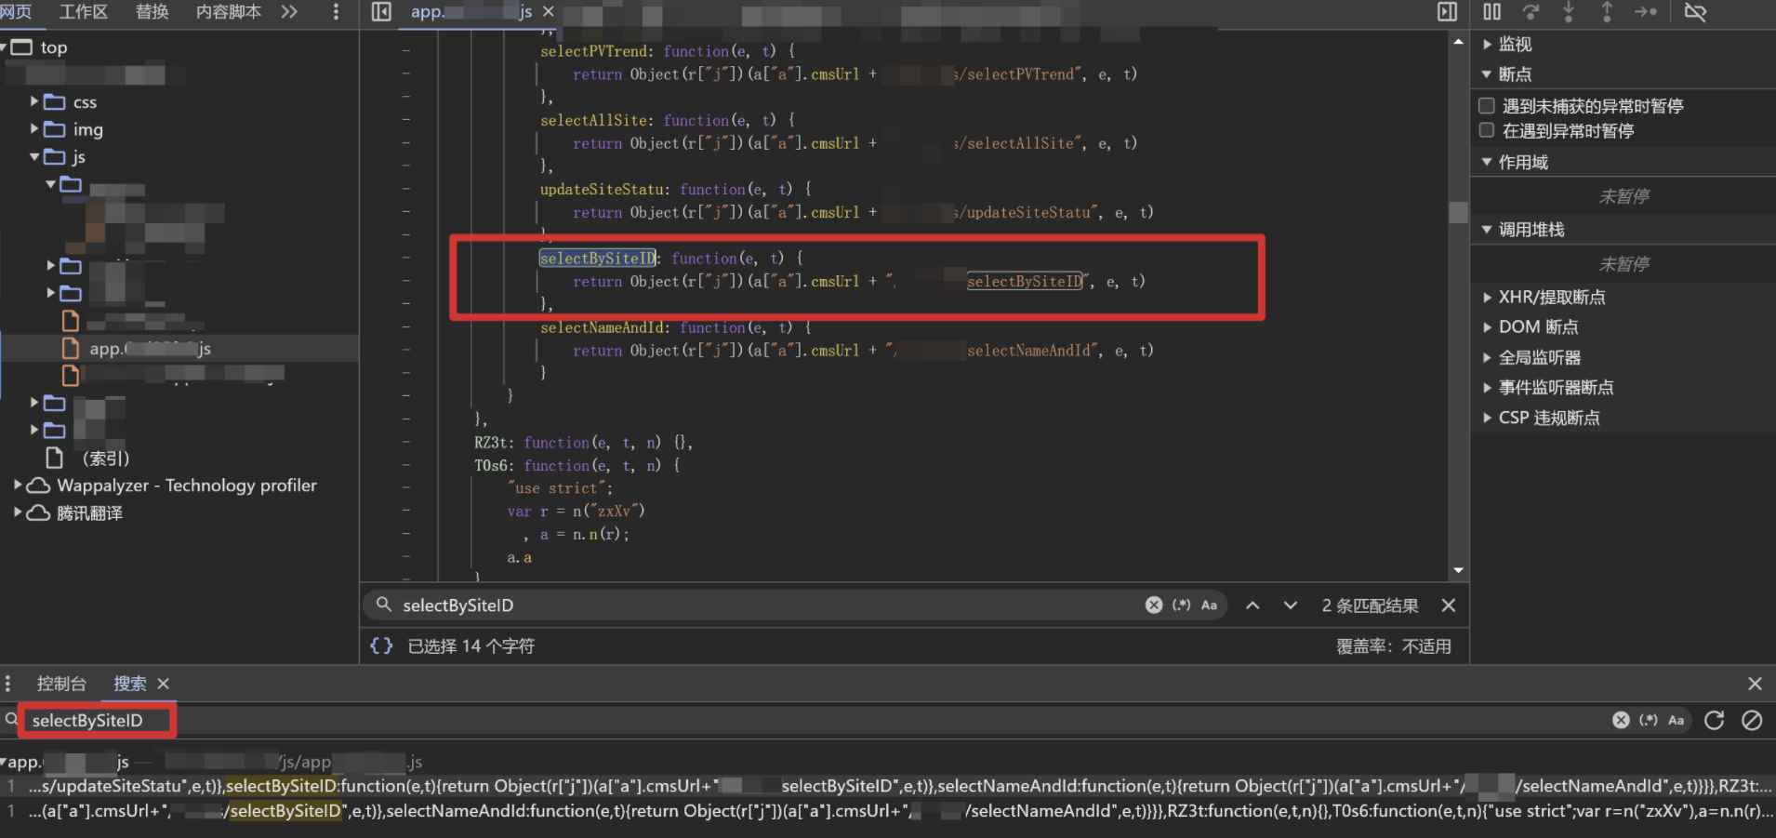Click the Step arrow-dot icon
Screen dimensions: 1776x838
click(1646, 12)
